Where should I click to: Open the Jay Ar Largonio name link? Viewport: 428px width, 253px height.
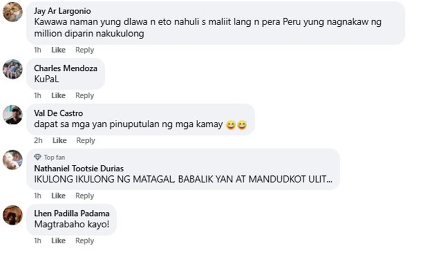63,11
